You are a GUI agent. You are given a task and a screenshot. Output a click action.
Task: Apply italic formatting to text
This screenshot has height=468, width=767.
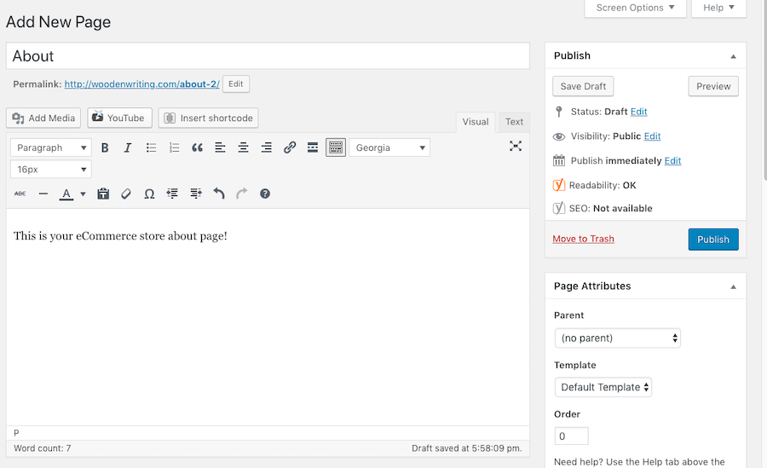point(128,147)
